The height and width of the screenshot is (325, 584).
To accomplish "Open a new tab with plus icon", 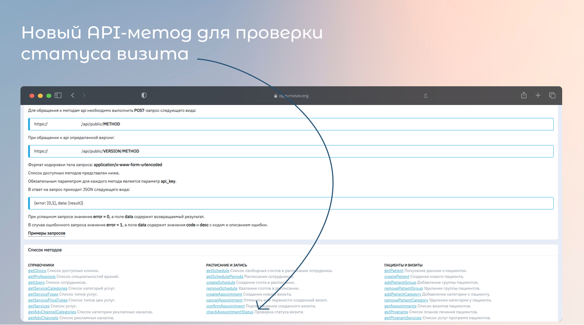I will pyautogui.click(x=538, y=95).
